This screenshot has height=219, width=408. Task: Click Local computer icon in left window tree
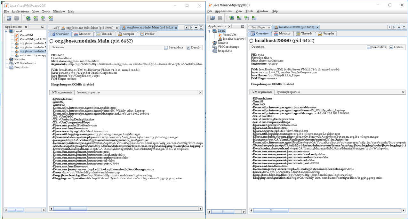11,31
